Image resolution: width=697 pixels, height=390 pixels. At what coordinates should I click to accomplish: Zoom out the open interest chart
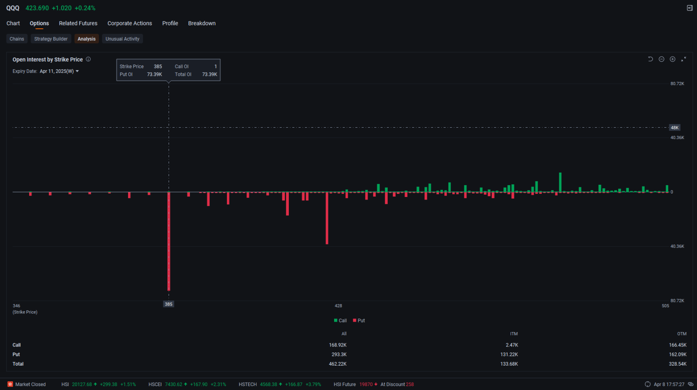(x=661, y=59)
